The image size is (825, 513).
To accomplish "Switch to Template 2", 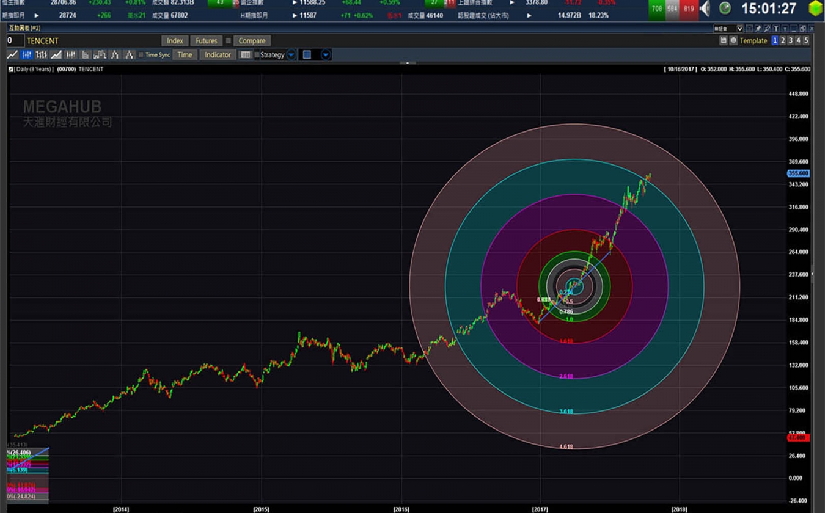I will coord(783,40).
